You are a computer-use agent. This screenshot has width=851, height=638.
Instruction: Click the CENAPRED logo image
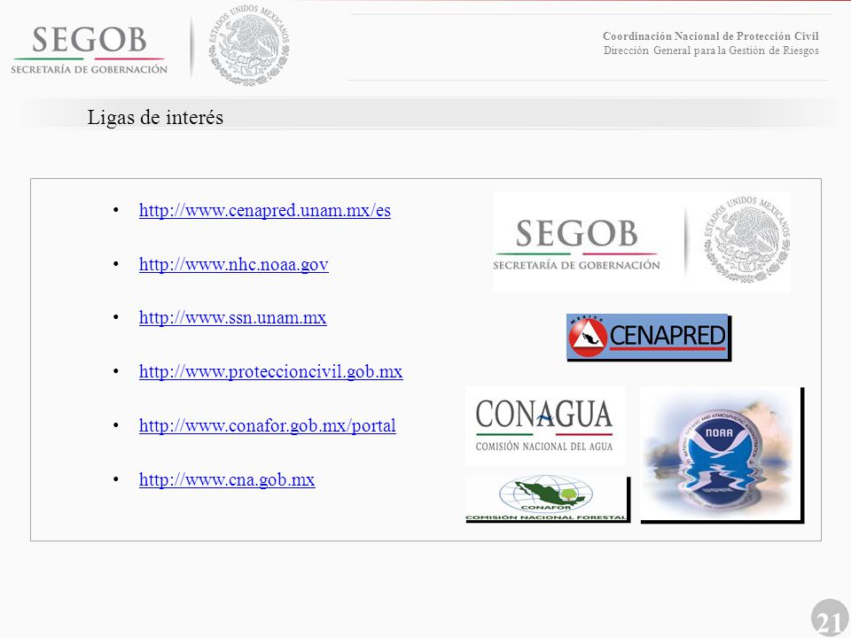coord(649,337)
